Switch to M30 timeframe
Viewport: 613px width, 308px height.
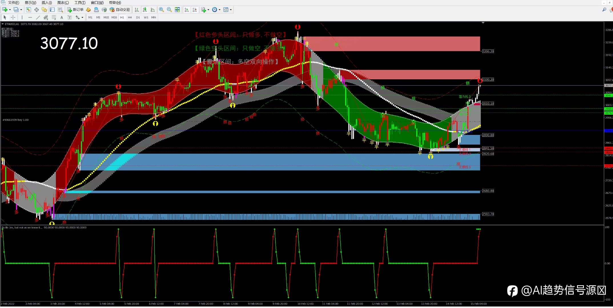(114, 17)
